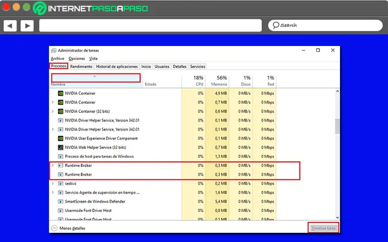Select NVIDIA User Experience Driver Component row
The height and width of the screenshot is (242, 388).
click(163, 138)
